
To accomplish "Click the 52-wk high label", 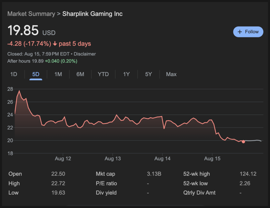I will (197, 174).
